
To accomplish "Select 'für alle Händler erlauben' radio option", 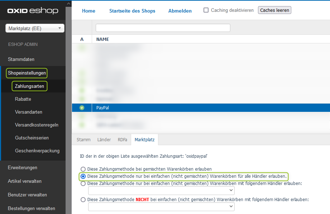I will coord(83,176).
